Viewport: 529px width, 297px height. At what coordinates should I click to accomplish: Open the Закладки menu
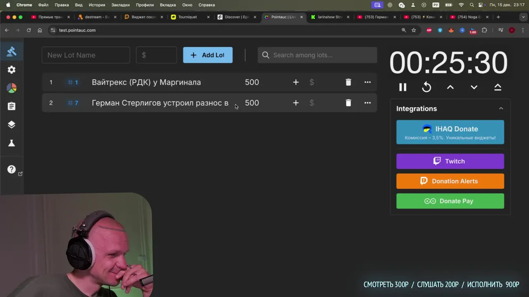tap(120, 5)
